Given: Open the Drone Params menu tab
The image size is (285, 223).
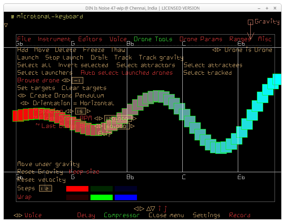Looking at the screenshot, I should pyautogui.click(x=201, y=39).
